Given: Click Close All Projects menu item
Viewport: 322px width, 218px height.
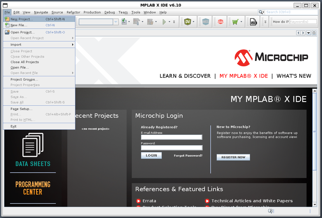Looking at the screenshot, I should coord(25,62).
